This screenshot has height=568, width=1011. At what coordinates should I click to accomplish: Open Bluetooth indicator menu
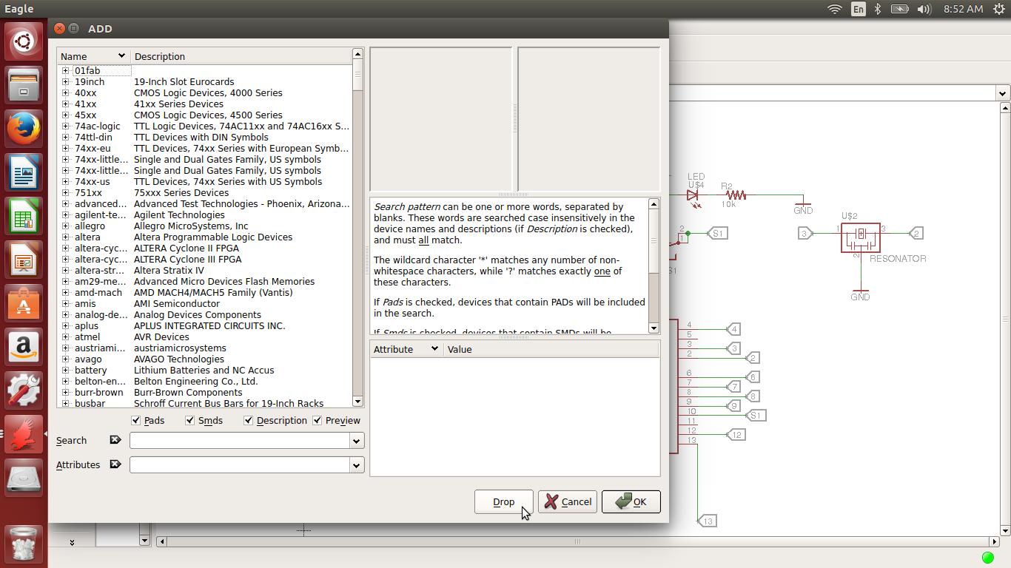click(x=878, y=9)
